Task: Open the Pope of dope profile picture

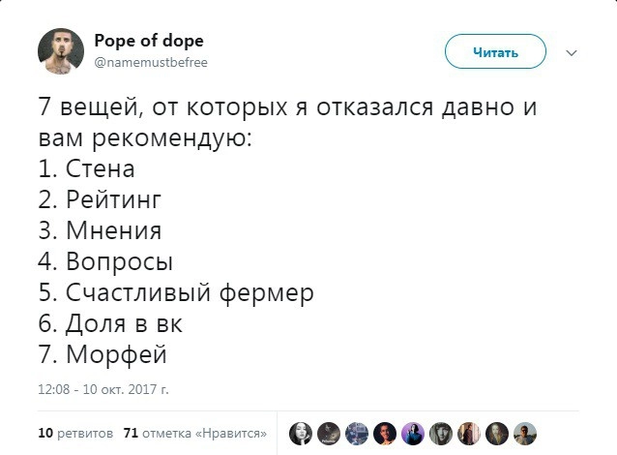Action: click(x=61, y=51)
